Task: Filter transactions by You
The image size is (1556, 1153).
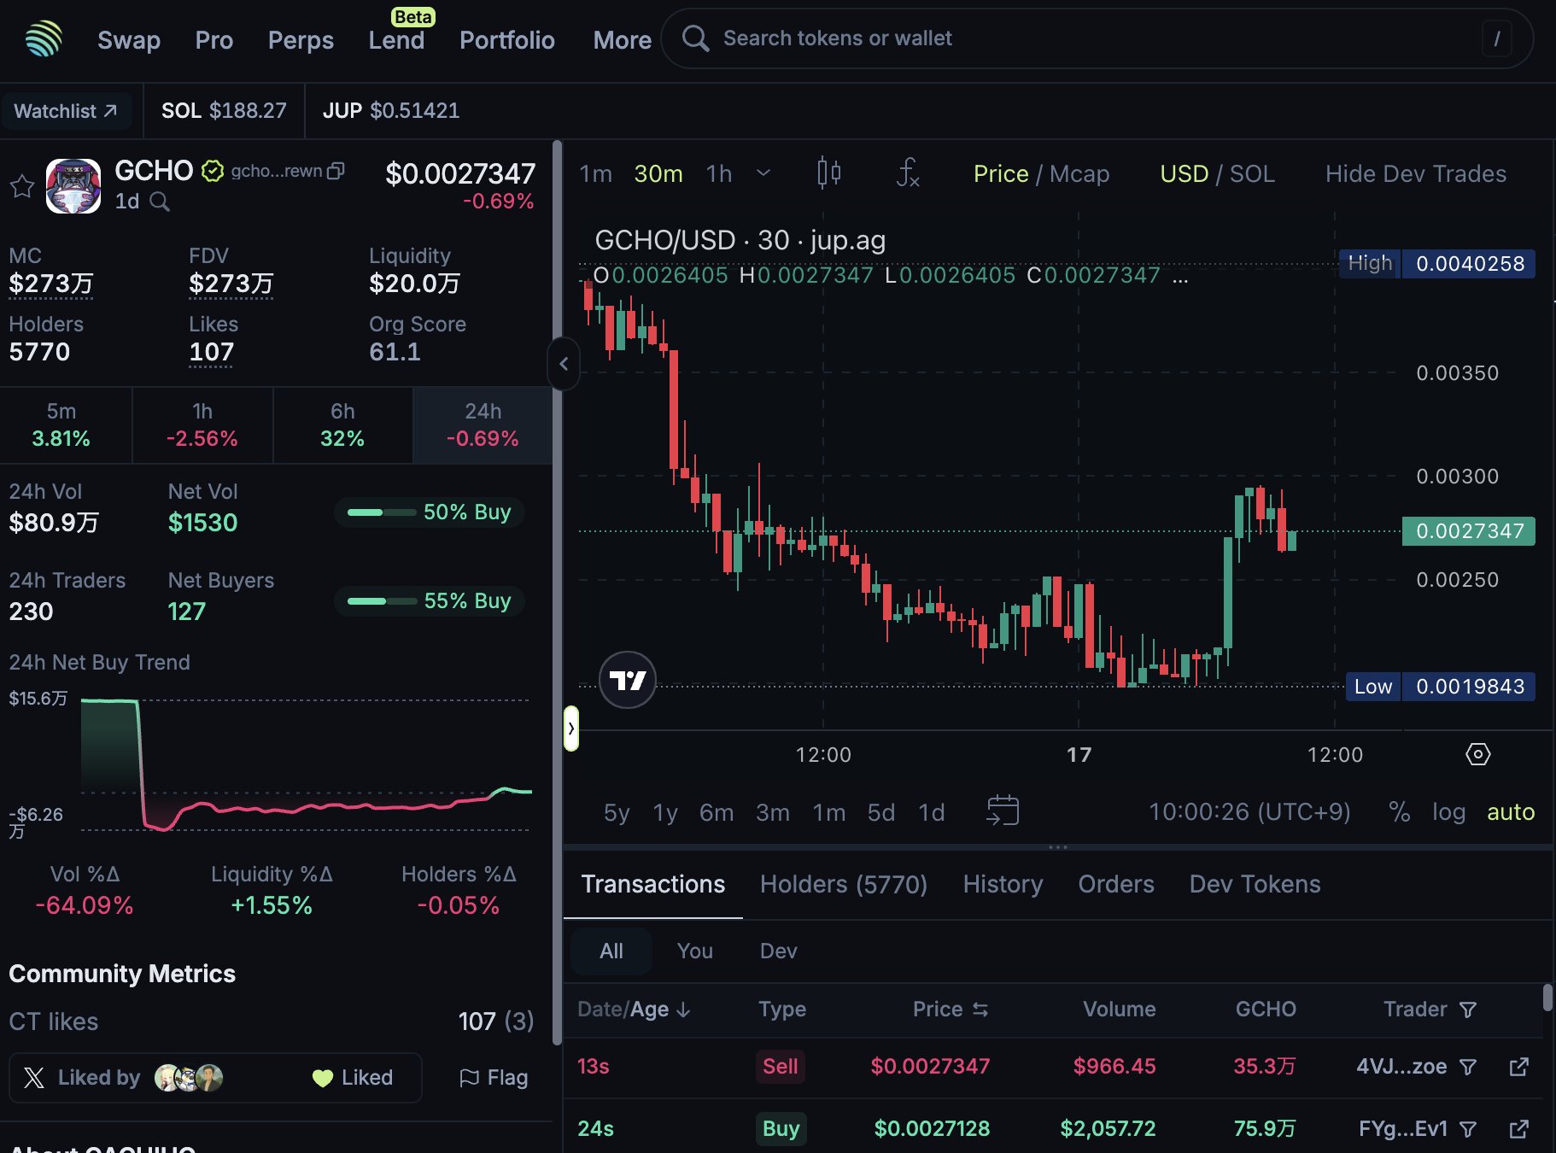Action: coord(695,951)
